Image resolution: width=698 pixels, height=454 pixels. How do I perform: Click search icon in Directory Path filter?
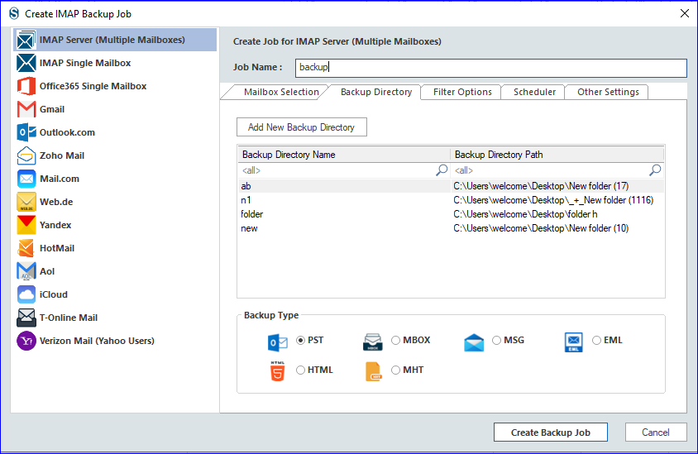655,170
